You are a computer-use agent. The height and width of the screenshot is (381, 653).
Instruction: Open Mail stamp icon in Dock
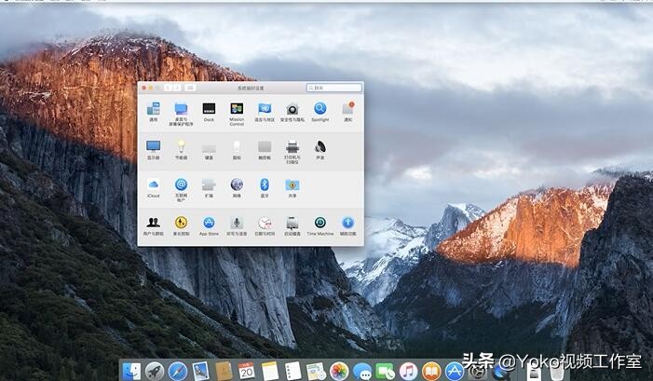(200, 371)
